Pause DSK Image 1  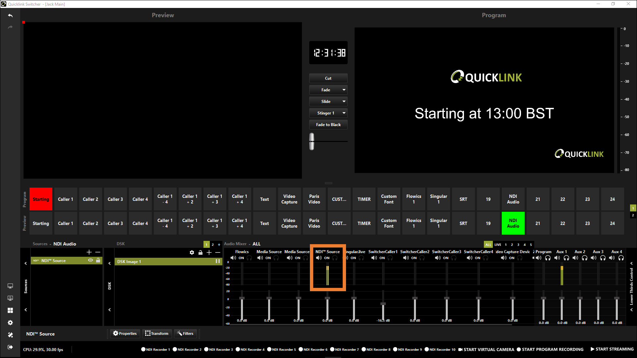pos(218,261)
